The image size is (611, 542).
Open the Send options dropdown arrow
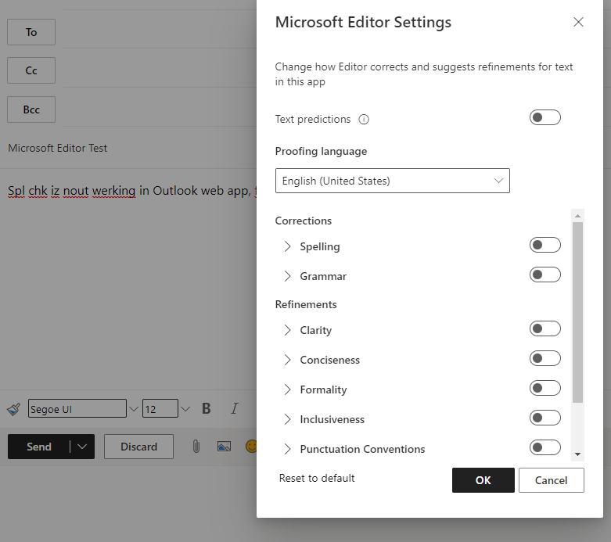click(82, 447)
